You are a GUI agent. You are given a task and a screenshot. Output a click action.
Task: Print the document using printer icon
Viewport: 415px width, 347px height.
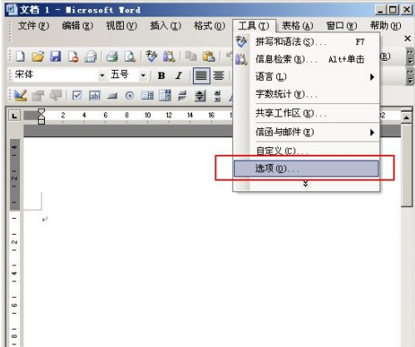click(x=112, y=57)
